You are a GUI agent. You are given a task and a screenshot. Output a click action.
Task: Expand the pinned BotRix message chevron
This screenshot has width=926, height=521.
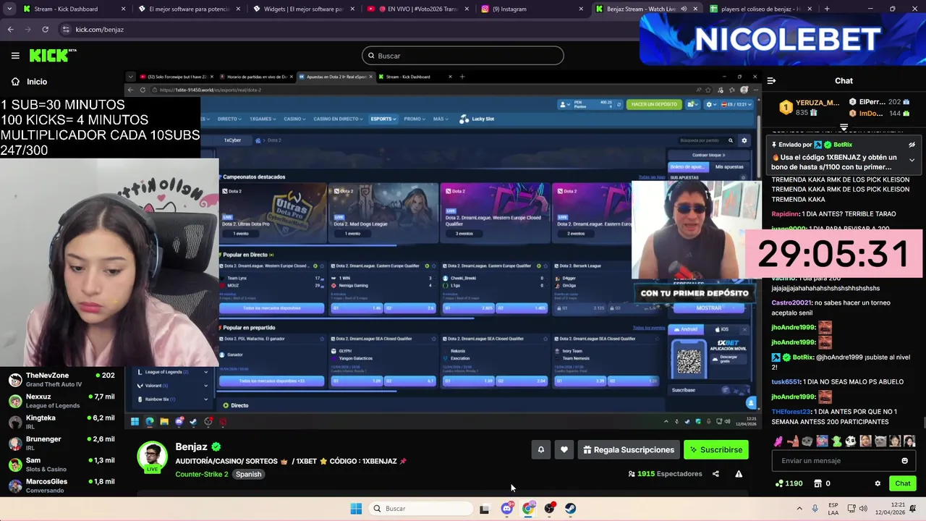click(x=912, y=160)
